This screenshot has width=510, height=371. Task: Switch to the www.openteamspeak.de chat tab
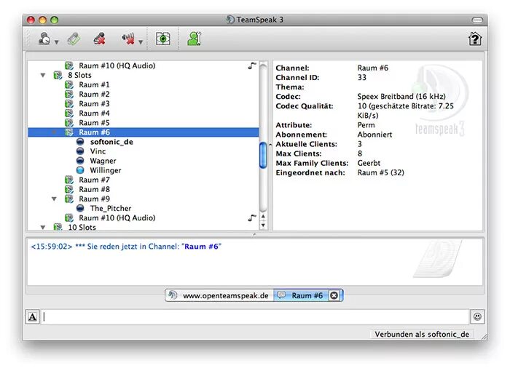(x=219, y=295)
